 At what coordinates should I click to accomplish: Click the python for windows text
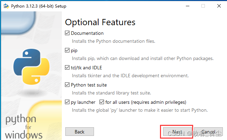click(x=23, y=127)
